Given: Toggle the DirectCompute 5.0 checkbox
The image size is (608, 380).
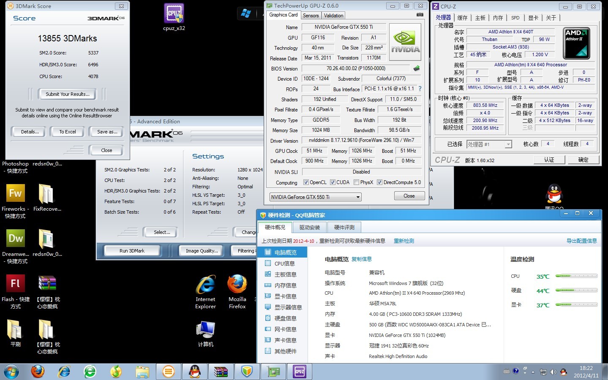Looking at the screenshot, I should (x=379, y=182).
